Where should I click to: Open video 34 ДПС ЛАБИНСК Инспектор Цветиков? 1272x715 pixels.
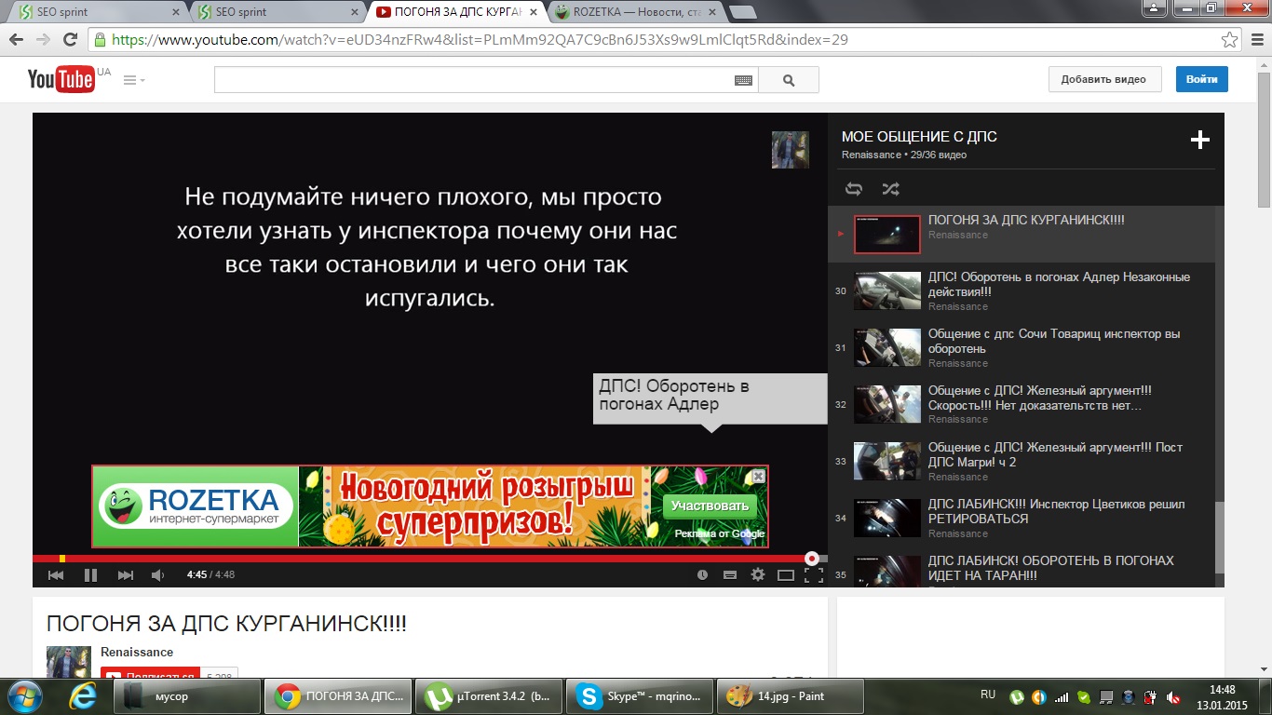click(1022, 518)
